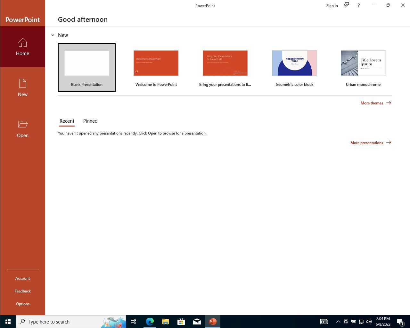Open the New page icon in sidebar

tap(22, 84)
